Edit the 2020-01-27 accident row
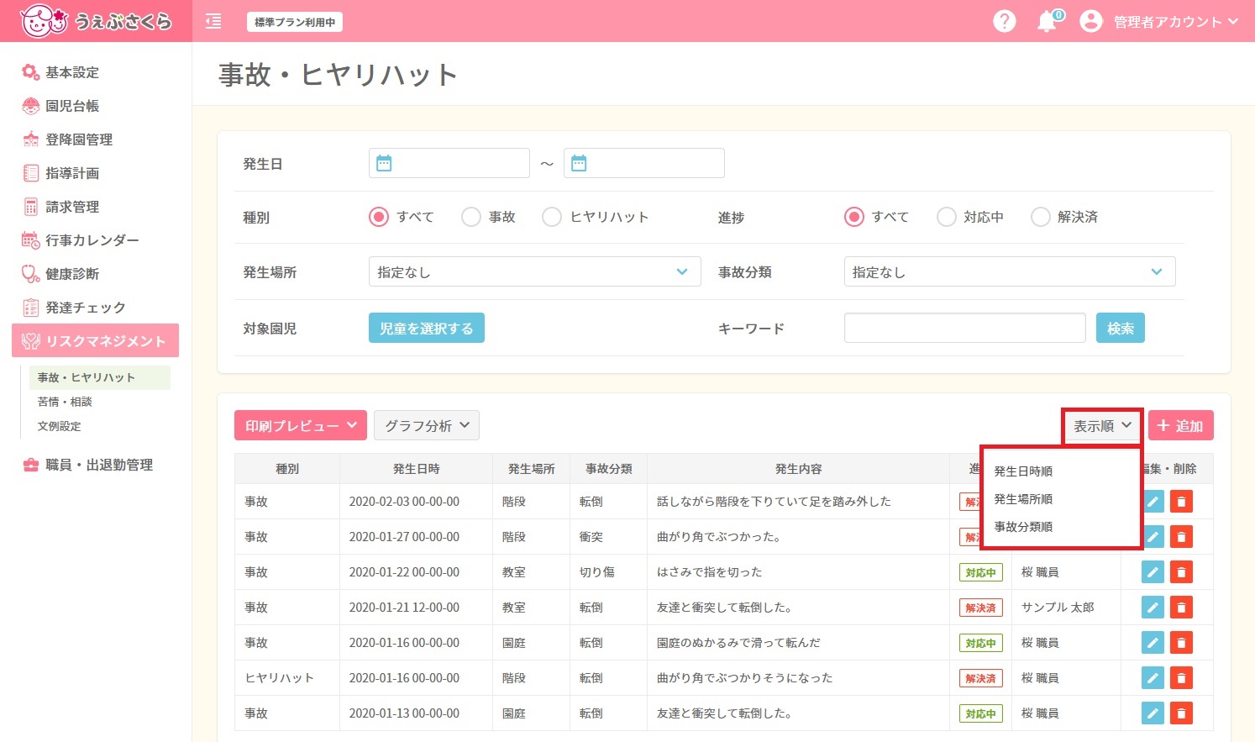 pyautogui.click(x=1153, y=537)
